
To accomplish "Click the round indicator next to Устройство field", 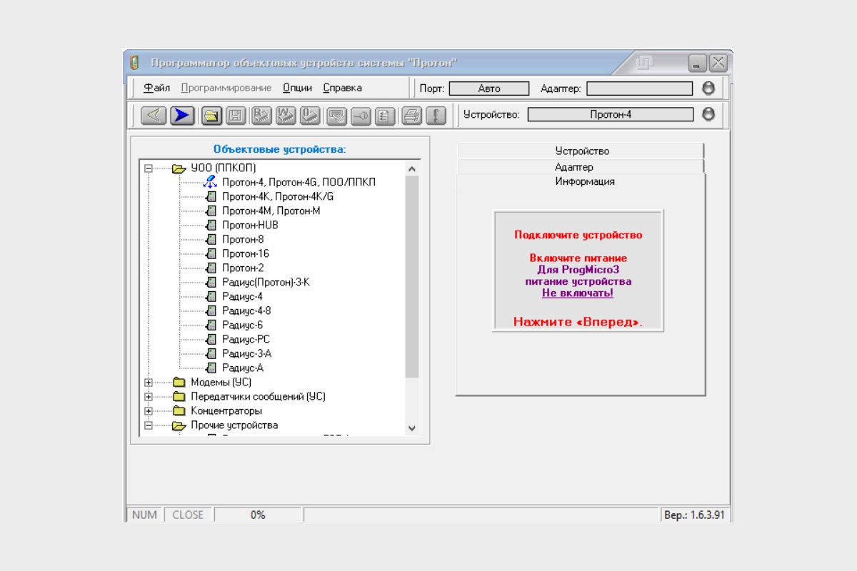I will (x=708, y=114).
